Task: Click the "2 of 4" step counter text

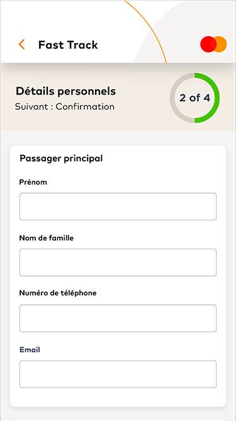Action: click(x=194, y=98)
